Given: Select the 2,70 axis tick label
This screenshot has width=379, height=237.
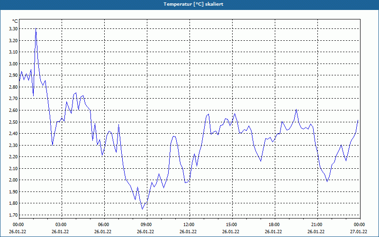Looking at the screenshot, I should pyautogui.click(x=13, y=99).
